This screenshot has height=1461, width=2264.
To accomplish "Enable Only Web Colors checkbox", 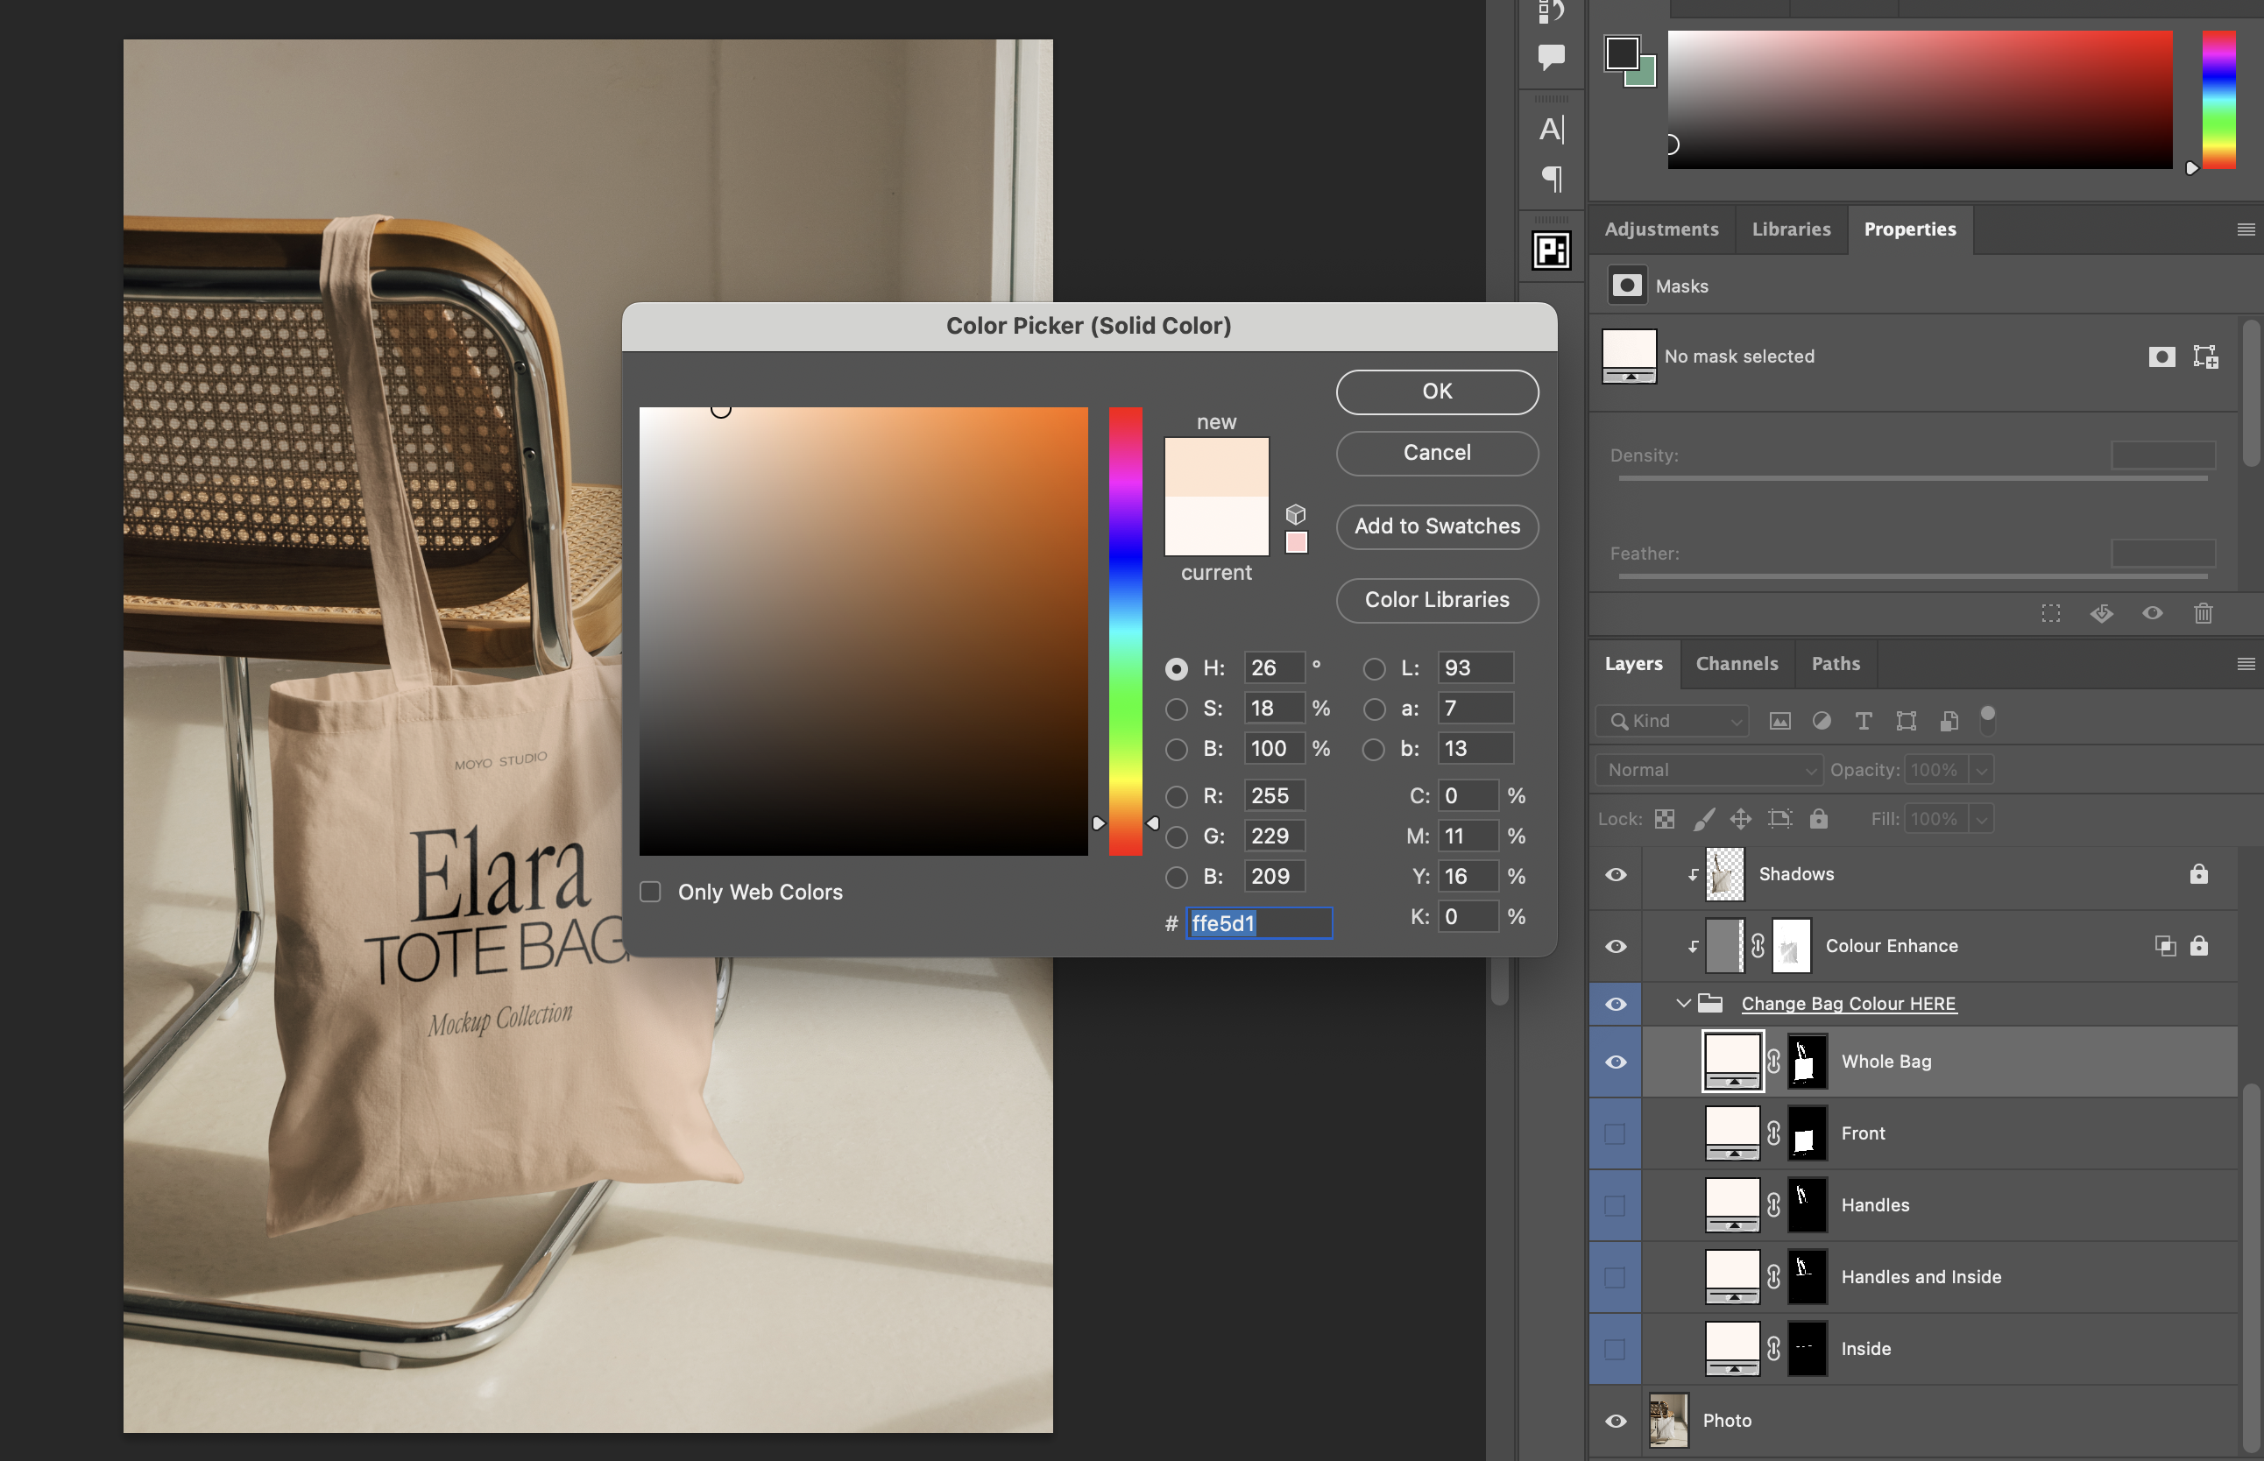I will click(650, 892).
